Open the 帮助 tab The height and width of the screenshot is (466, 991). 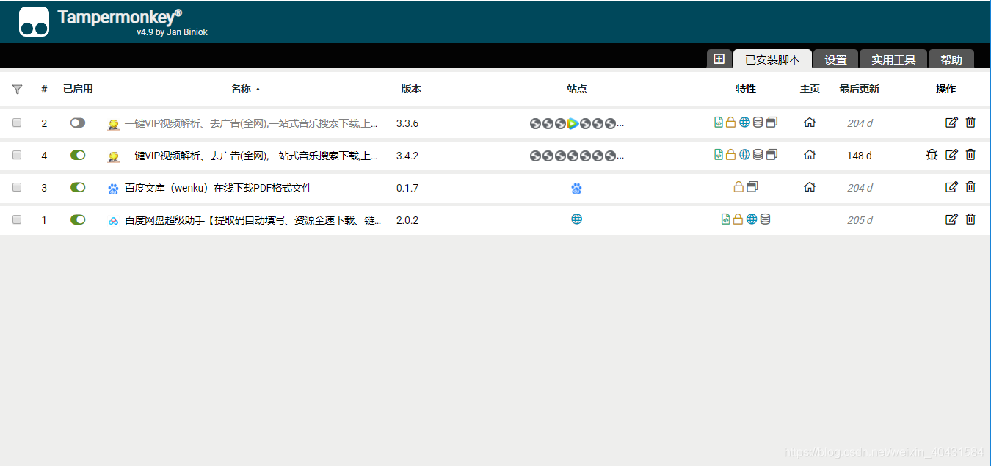pyautogui.click(x=951, y=59)
